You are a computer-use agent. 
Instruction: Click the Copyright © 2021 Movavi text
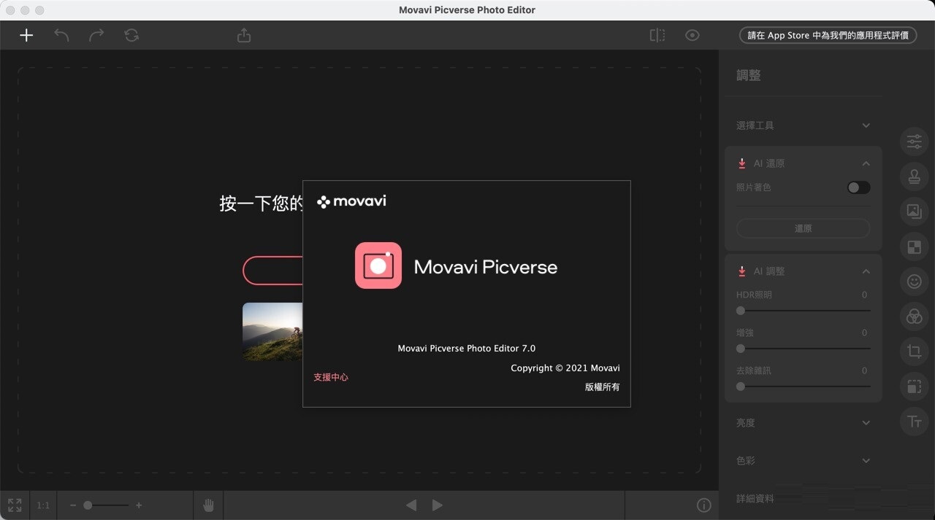coord(565,368)
